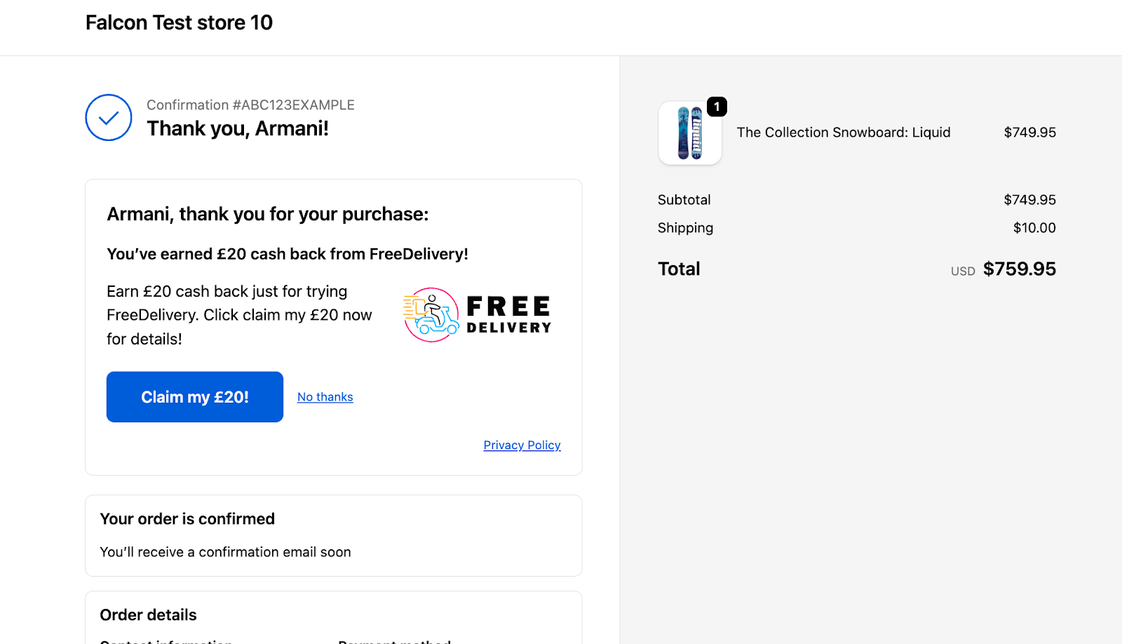Click the quantity badge on product image
Image resolution: width=1122 pixels, height=644 pixels.
(x=717, y=107)
